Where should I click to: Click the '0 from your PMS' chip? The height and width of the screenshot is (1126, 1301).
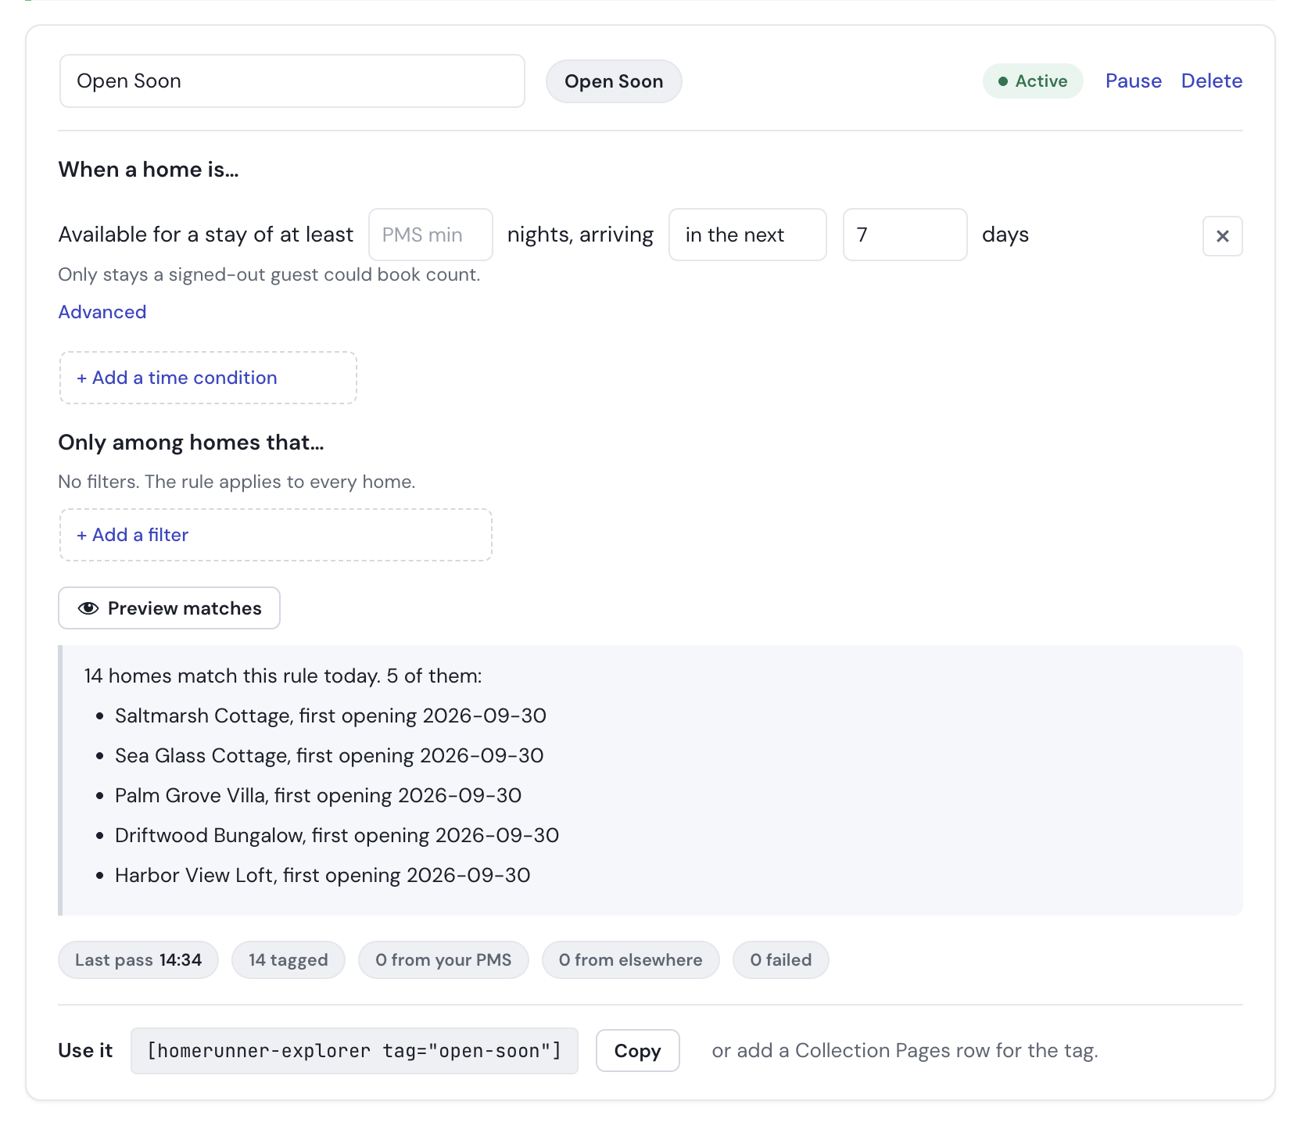pos(443,959)
